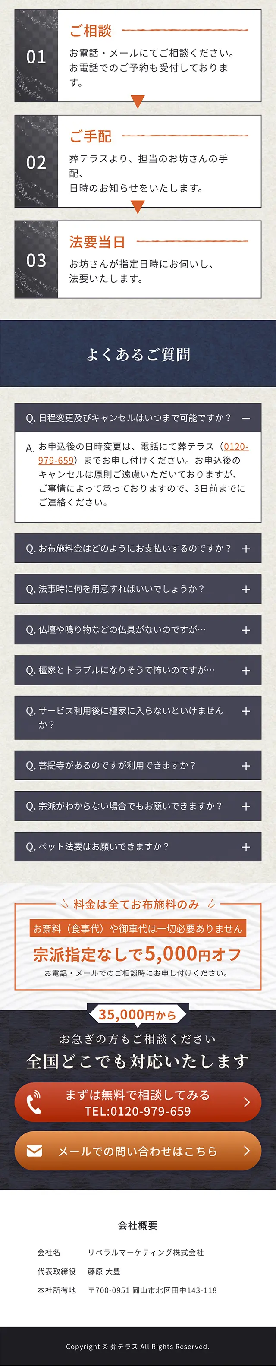Select step 01 ご相談 card
276x1366 pixels.
pyautogui.click(x=138, y=56)
